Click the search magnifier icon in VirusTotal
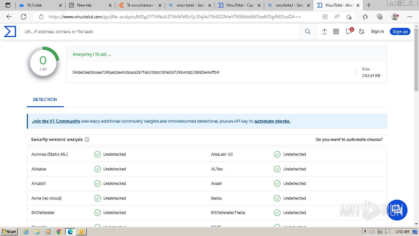Viewport: 419px width, 236px height. pos(308,31)
